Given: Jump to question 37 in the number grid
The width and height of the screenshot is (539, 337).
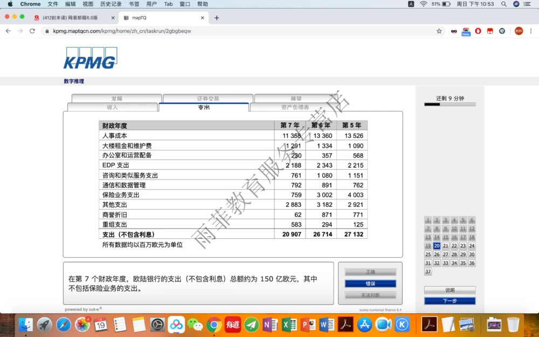Looking at the screenshot, I should (427, 272).
